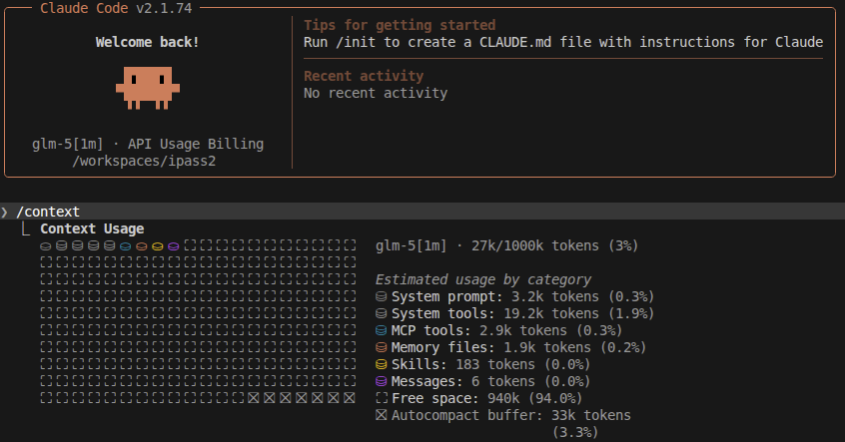The width and height of the screenshot is (845, 442).
Task: Click the System tools legend icon
Action: 381,313
